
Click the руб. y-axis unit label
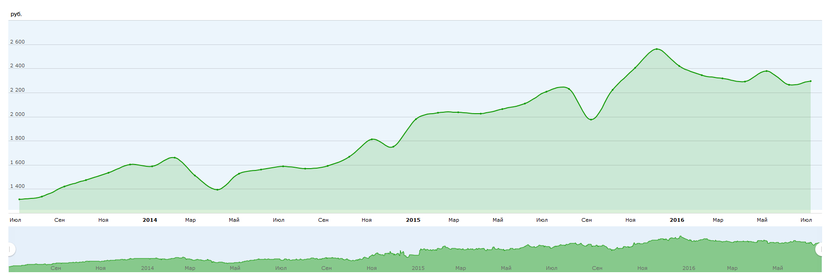click(16, 14)
